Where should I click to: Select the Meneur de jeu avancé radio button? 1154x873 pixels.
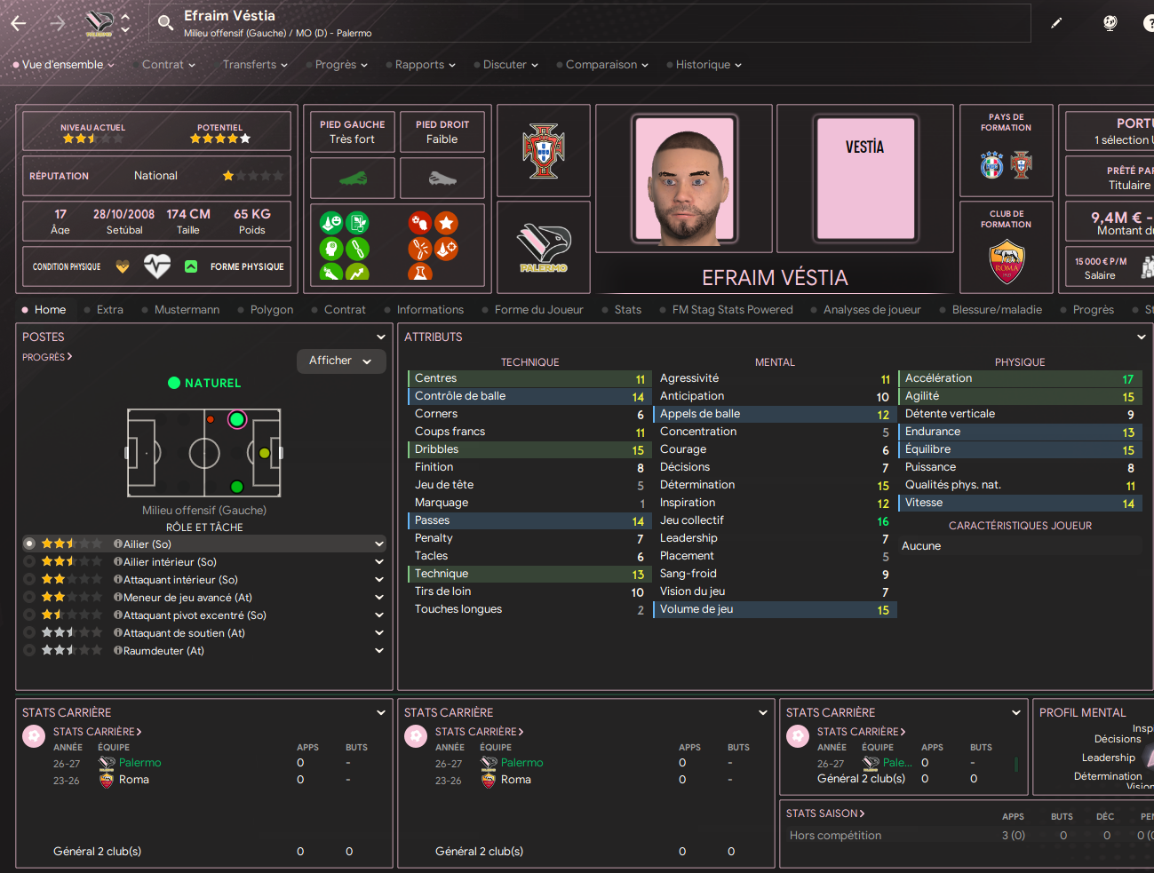point(30,597)
